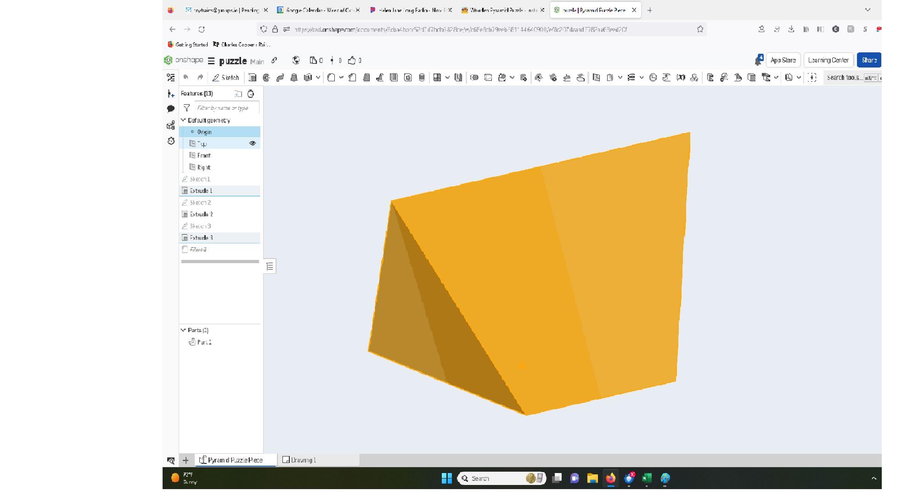Select the Fillet tool
The height and width of the screenshot is (496, 913).
[331, 77]
